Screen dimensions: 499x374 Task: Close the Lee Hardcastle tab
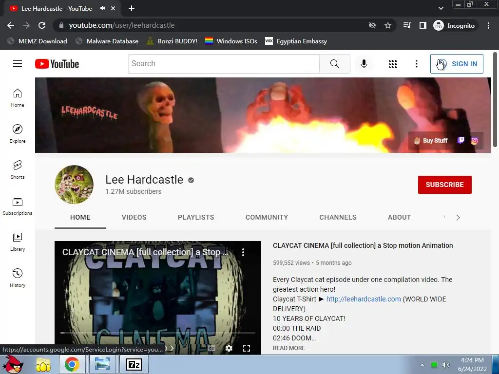pos(113,8)
